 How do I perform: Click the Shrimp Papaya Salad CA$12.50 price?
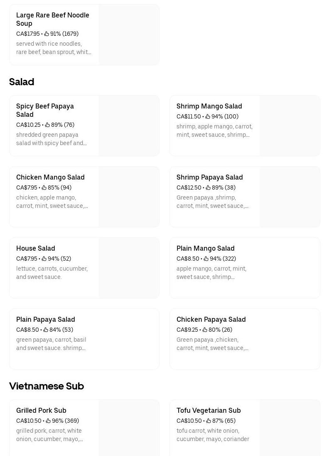[189, 187]
